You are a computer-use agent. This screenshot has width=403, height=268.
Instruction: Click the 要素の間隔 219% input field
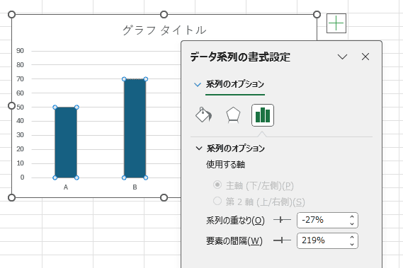pyautogui.click(x=322, y=240)
